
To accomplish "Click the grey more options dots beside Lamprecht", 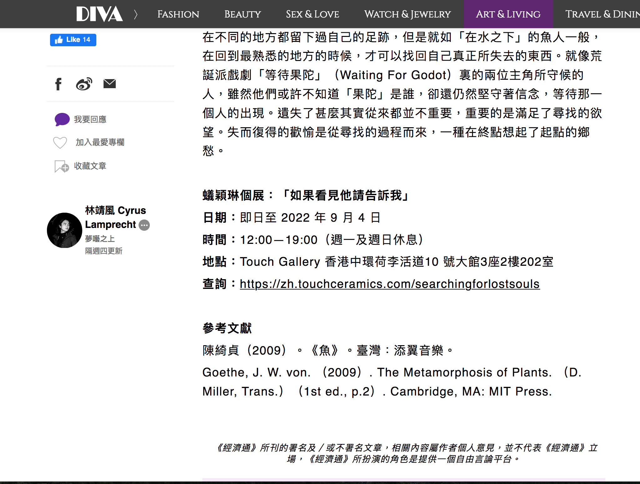I will pyautogui.click(x=144, y=225).
